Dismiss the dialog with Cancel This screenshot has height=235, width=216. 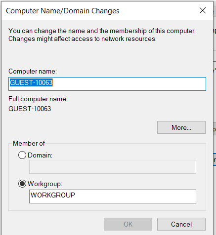click(181, 224)
